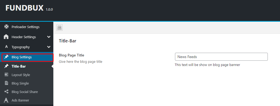Open Blog Social Share options

point(27,92)
